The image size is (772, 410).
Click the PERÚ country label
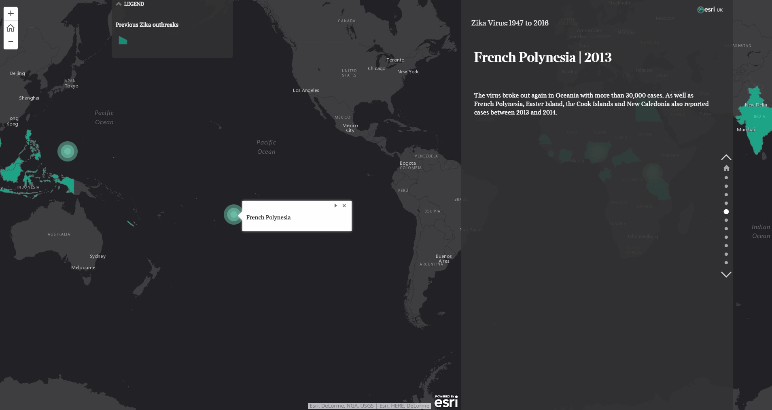tap(403, 190)
